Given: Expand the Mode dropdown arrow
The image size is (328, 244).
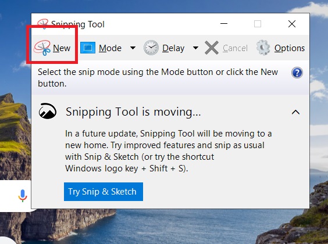Looking at the screenshot, I should coord(133,48).
